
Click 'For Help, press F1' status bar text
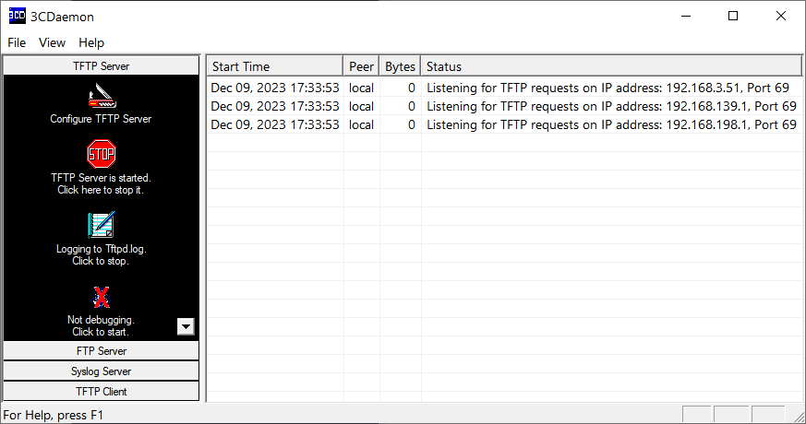coord(54,415)
